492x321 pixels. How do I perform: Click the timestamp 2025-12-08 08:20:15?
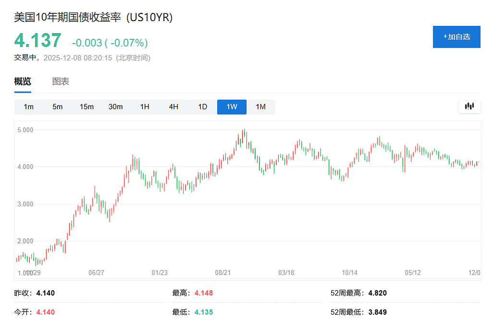coord(78,58)
